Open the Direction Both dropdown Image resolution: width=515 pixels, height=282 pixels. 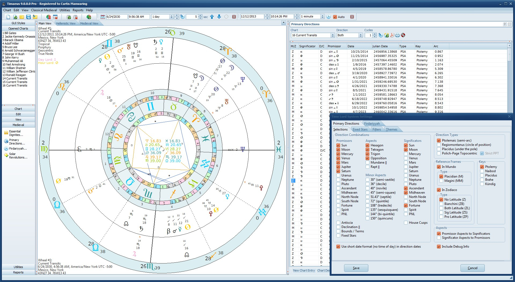(x=360, y=35)
